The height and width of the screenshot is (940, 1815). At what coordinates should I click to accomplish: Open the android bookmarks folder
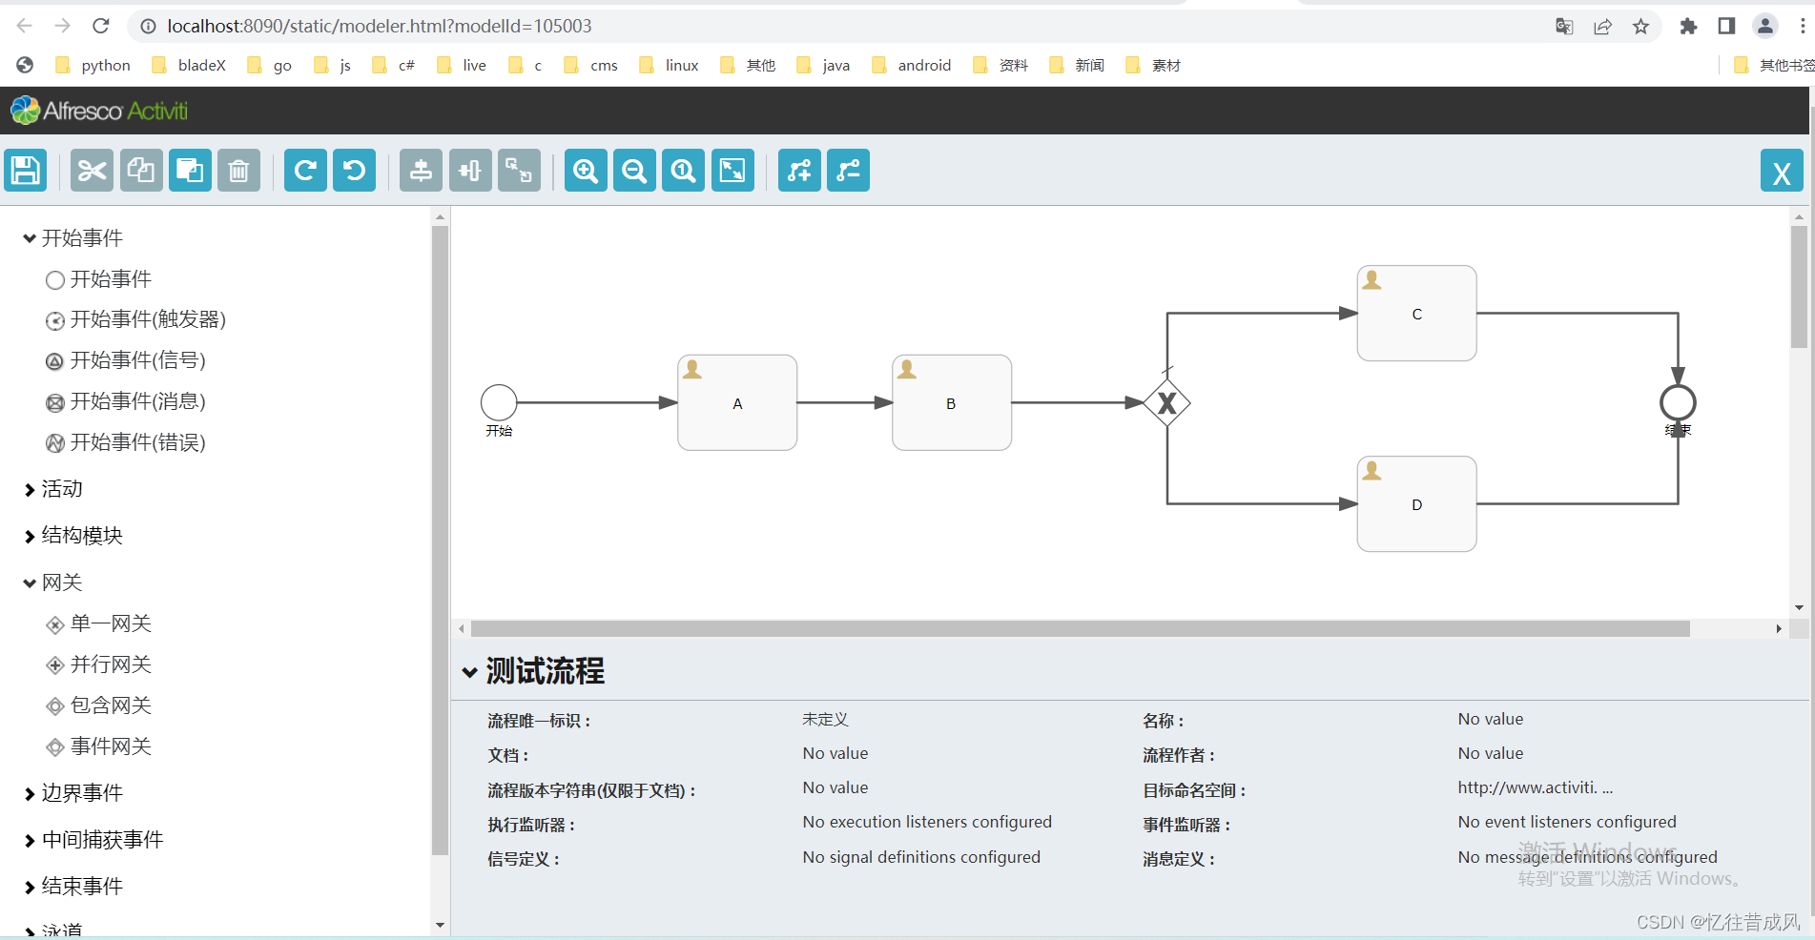tap(912, 65)
